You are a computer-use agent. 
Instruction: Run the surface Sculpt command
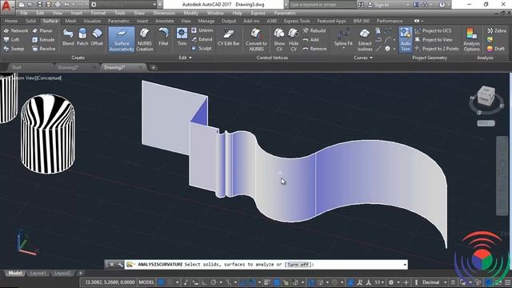tap(202, 48)
